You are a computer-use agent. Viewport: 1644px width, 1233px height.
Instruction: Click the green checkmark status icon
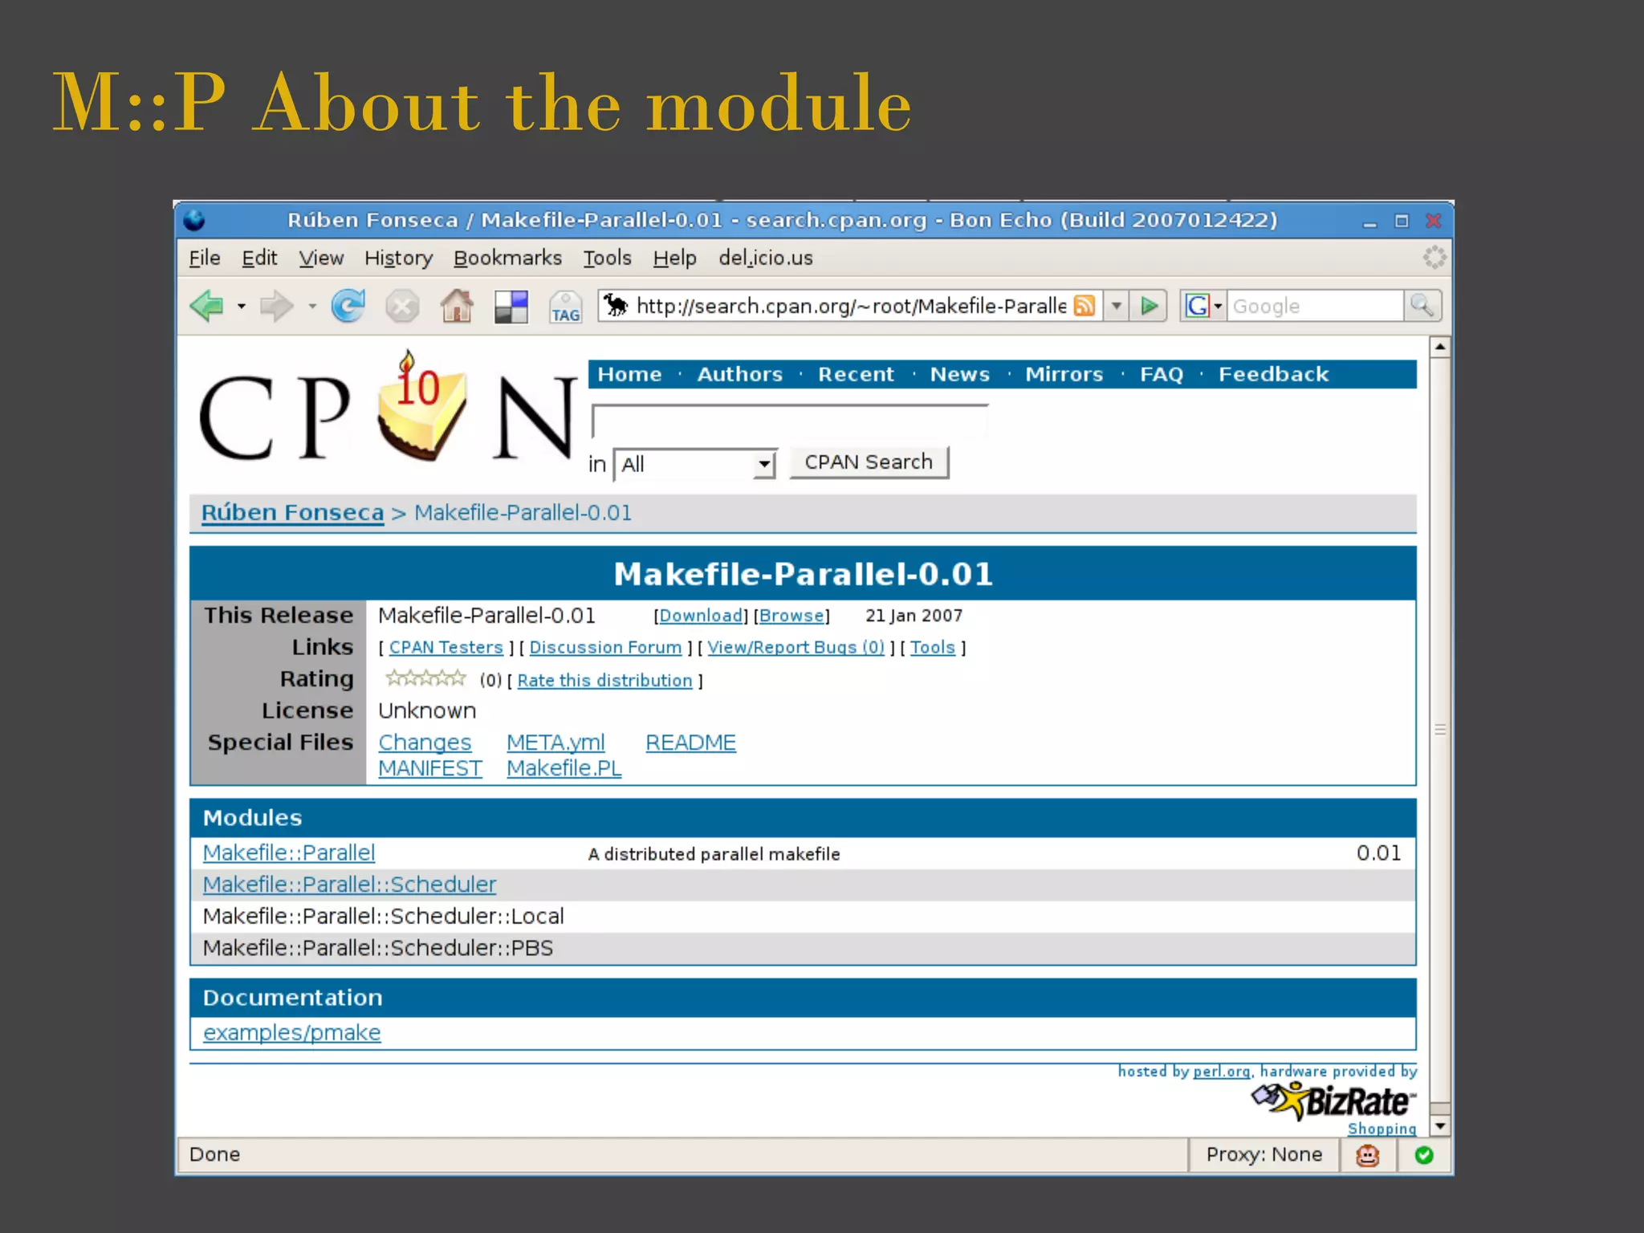[x=1424, y=1155]
